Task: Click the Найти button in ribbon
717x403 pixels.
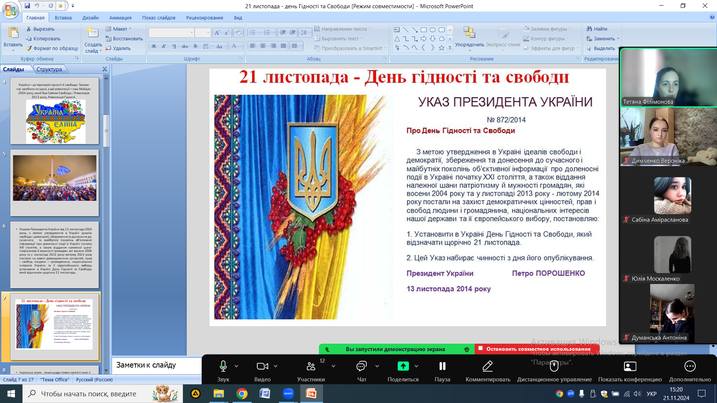Action: pos(597,29)
